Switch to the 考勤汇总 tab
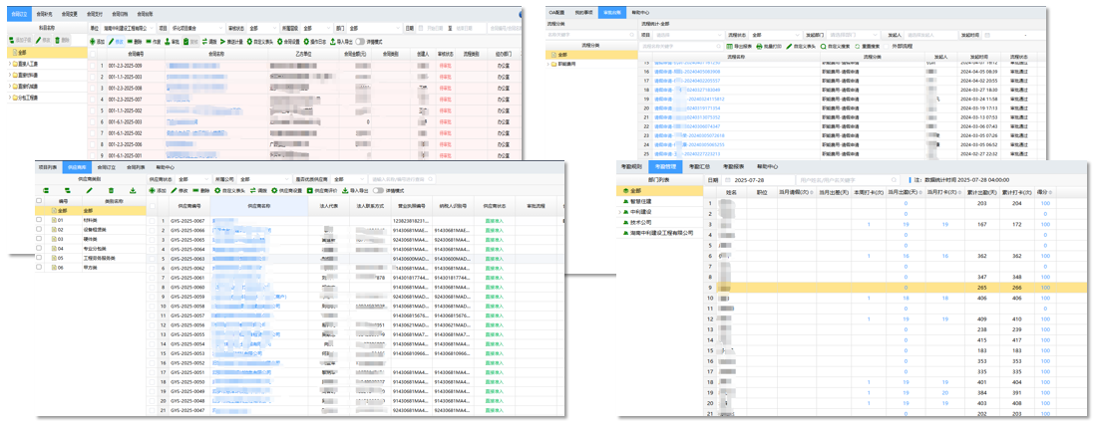 pos(698,166)
